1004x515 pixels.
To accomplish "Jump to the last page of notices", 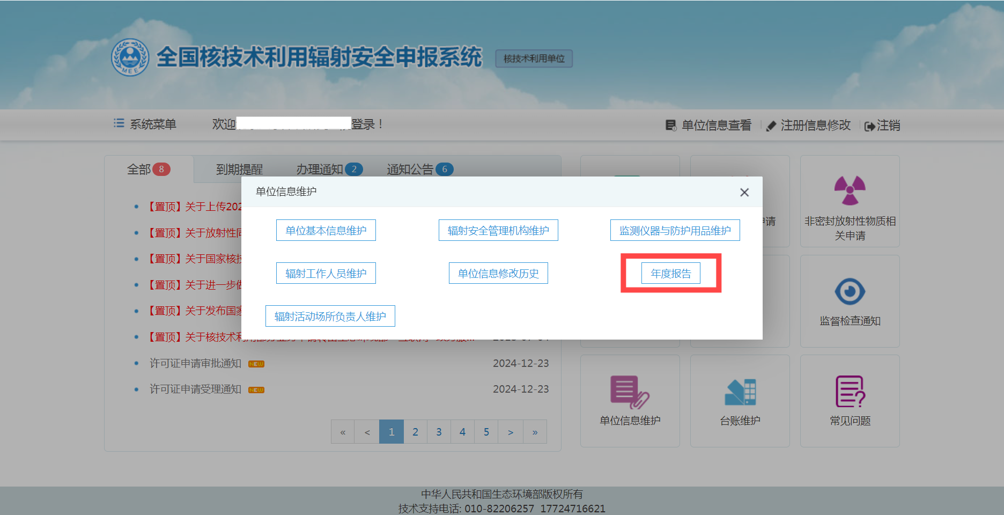I will pyautogui.click(x=535, y=432).
